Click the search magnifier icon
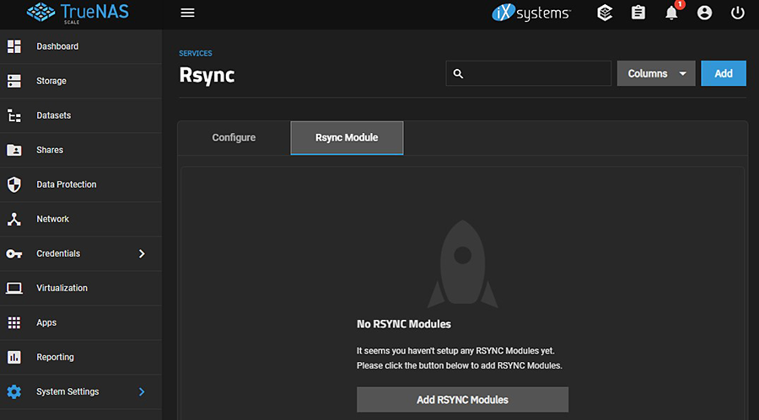The height and width of the screenshot is (420, 759). click(458, 73)
